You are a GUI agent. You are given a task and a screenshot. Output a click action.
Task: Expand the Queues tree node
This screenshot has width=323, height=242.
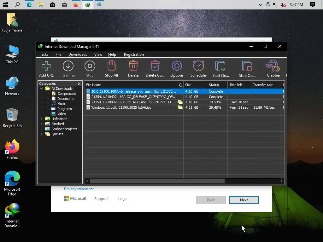coord(42,134)
